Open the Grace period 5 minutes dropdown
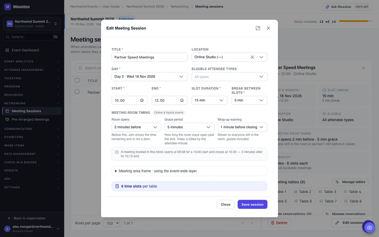 click(189, 127)
